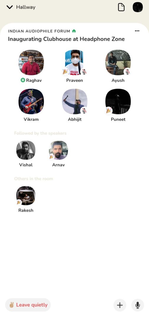This screenshot has height=319, width=149.
Task: Open Indian Audiophile Forum club page
Action: click(39, 31)
